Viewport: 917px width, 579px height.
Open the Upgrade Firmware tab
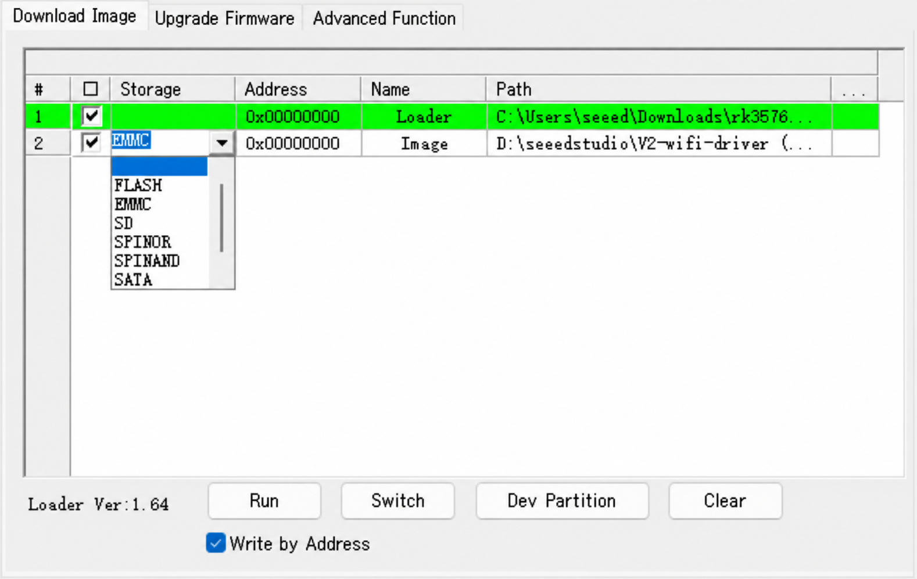coord(224,18)
